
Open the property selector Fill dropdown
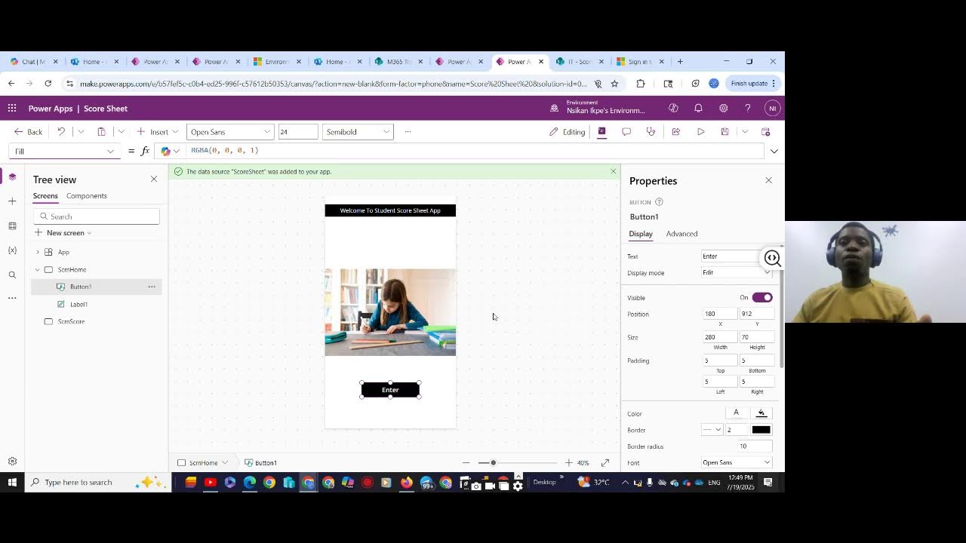(63, 152)
